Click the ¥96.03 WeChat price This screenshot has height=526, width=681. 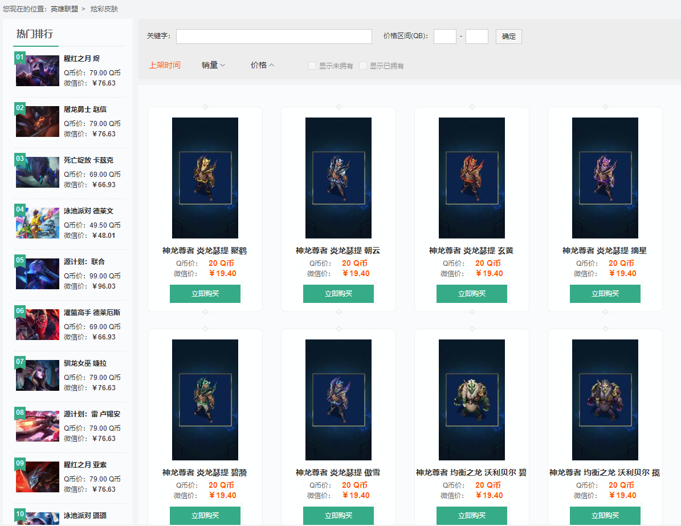[104, 286]
